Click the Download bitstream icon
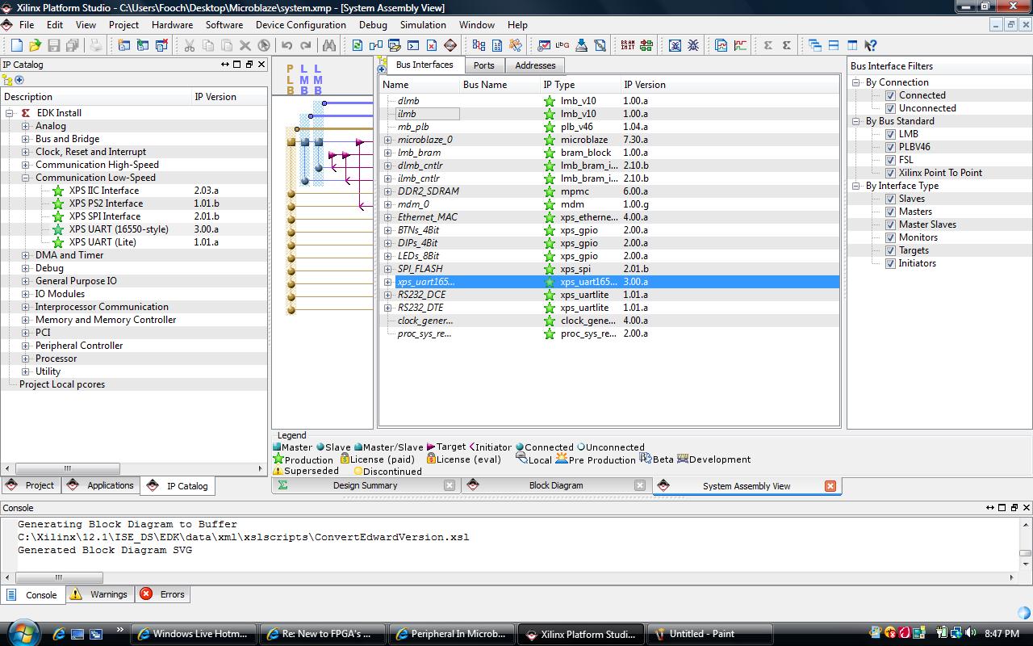 coord(581,45)
